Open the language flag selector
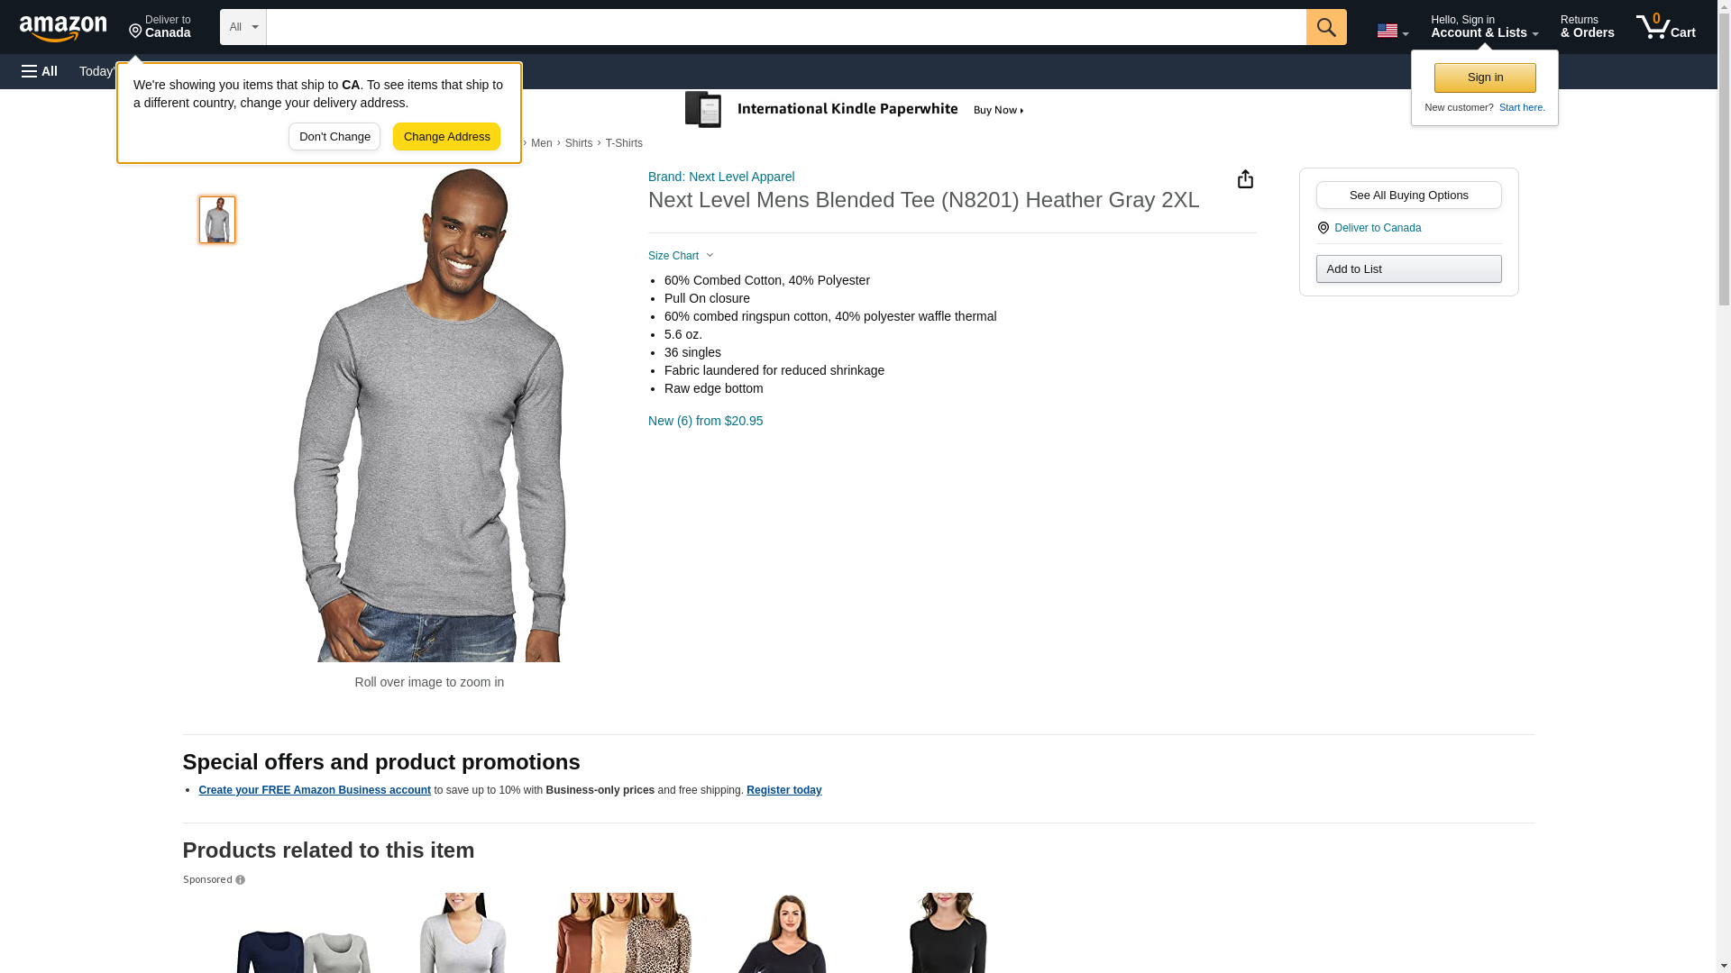The image size is (1731, 973). pyautogui.click(x=1392, y=31)
